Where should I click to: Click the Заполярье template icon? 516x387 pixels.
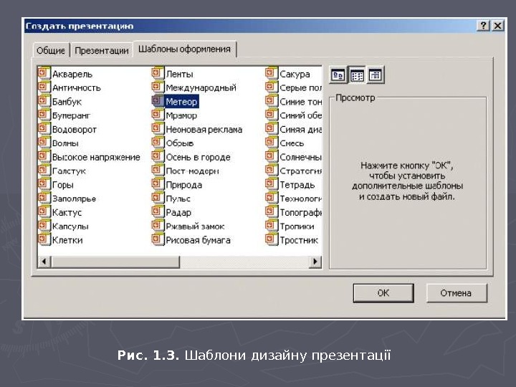tap(44, 198)
